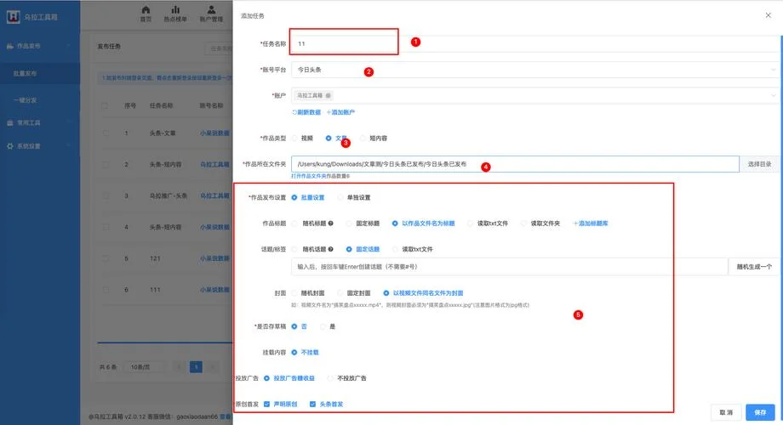The image size is (783, 425).
Task: Expand the 作品发布 sidebar menu
Action: 40,46
